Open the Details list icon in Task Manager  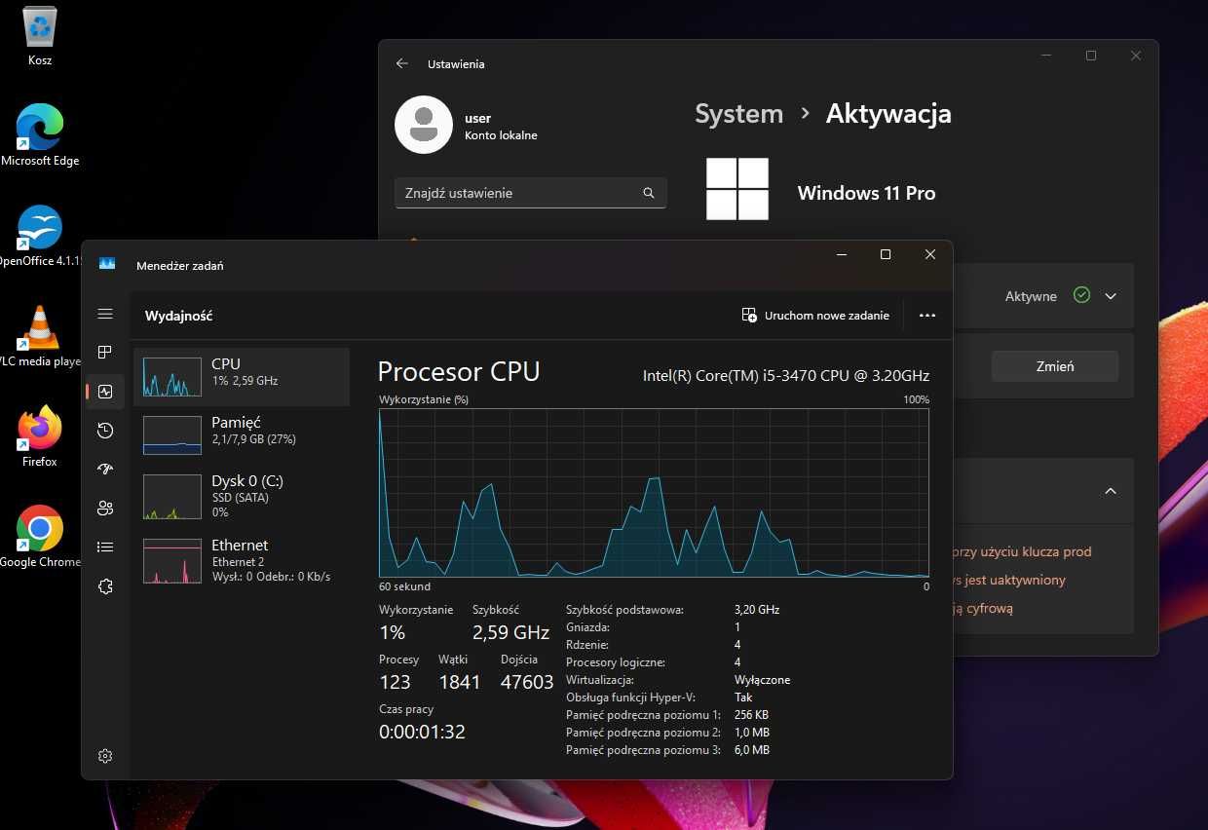(105, 547)
